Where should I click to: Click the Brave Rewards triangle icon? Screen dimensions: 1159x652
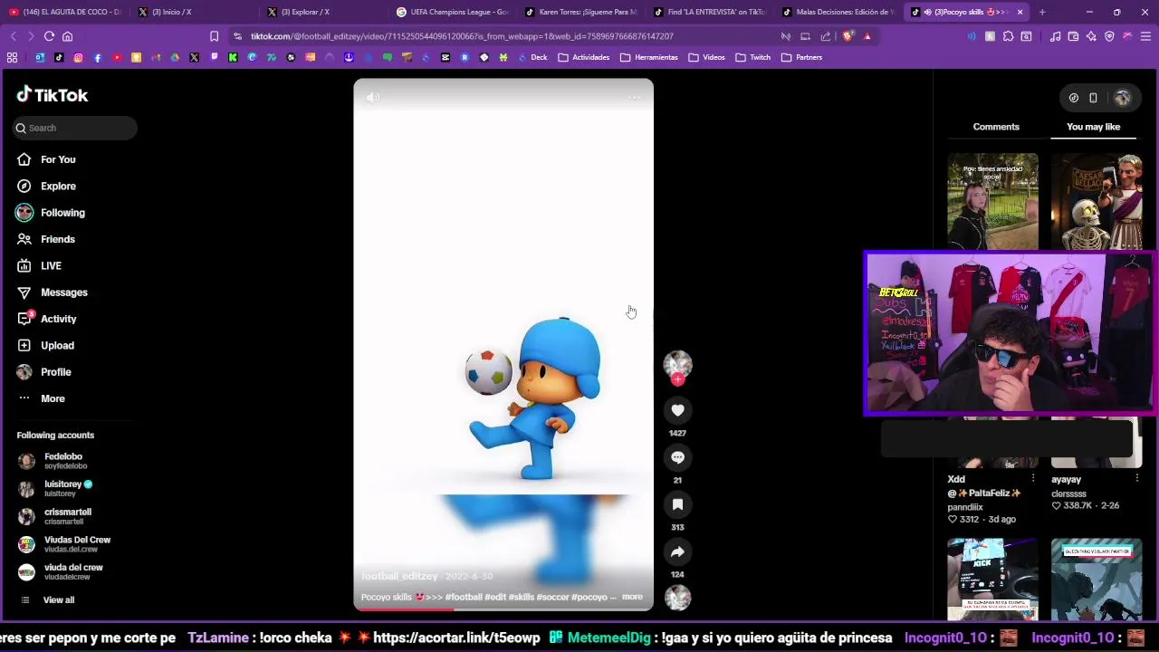867,36
